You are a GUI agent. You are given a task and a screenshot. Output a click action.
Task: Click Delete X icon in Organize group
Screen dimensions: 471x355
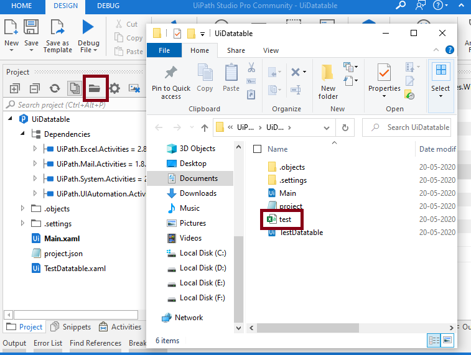[x=296, y=72]
